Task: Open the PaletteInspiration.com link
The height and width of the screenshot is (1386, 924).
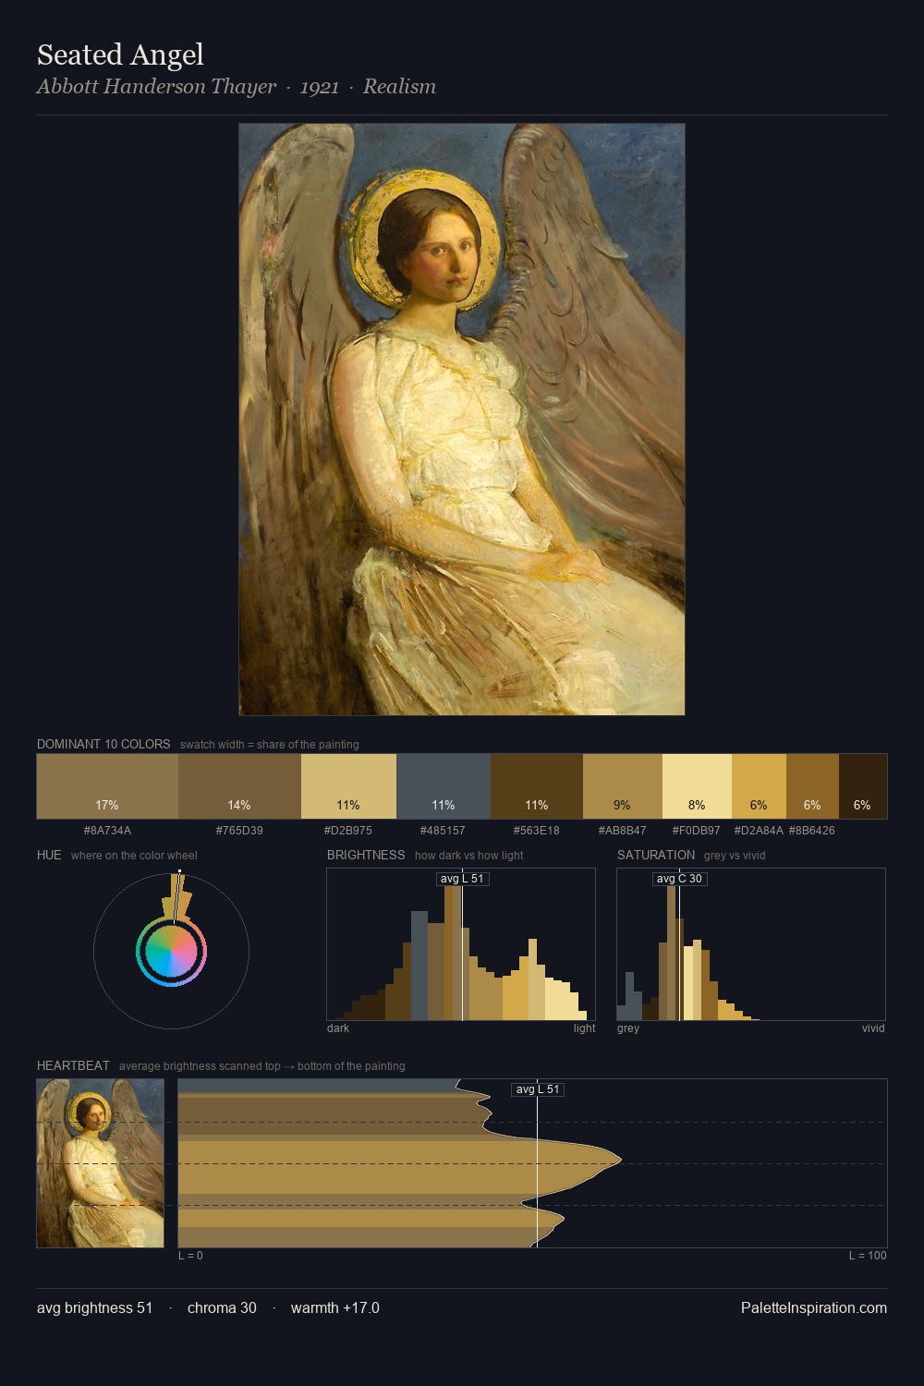Action: point(814,1307)
